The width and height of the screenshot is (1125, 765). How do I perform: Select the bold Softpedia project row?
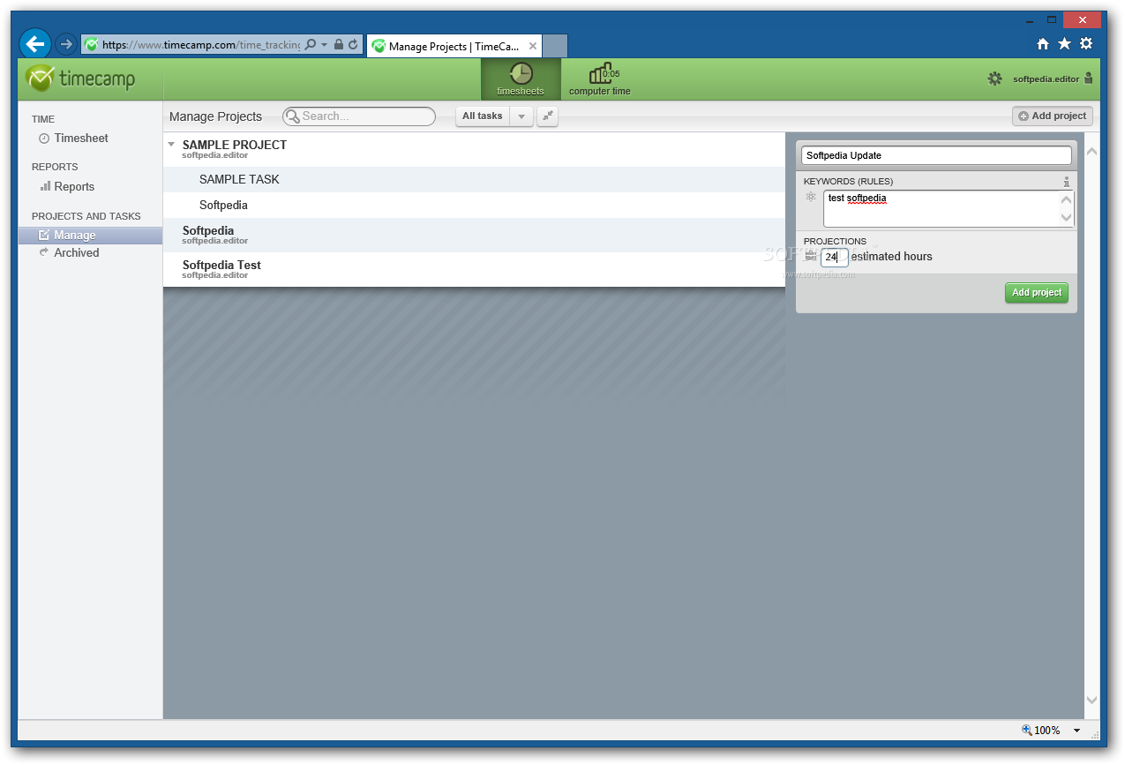click(474, 236)
